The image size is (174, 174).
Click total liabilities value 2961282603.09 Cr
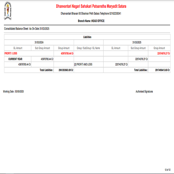coord(66,70)
